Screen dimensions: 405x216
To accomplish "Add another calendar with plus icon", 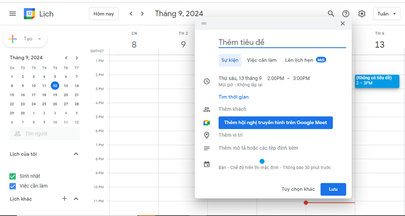I will pos(65,199).
